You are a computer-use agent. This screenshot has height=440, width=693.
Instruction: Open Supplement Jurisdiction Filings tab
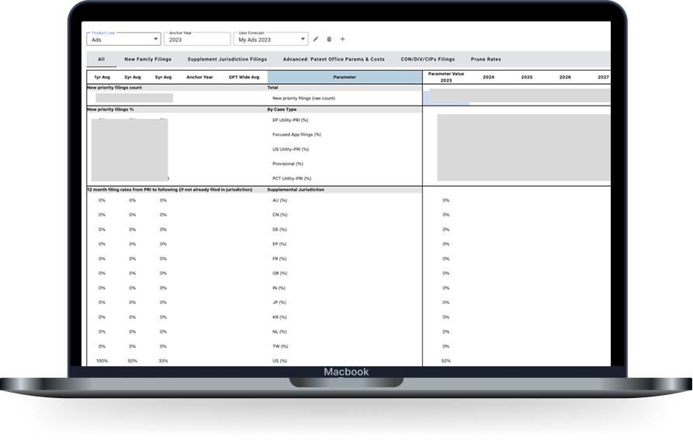227,59
